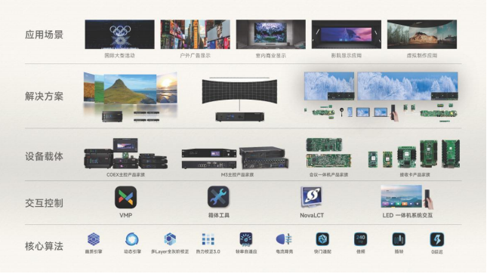This screenshot has width=487, height=277.
Task: Click the 接收卡产品家族 cards image
Action: (x=414, y=154)
